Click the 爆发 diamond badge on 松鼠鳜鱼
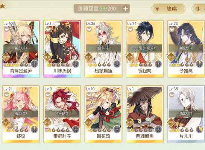 coord(88,57)
